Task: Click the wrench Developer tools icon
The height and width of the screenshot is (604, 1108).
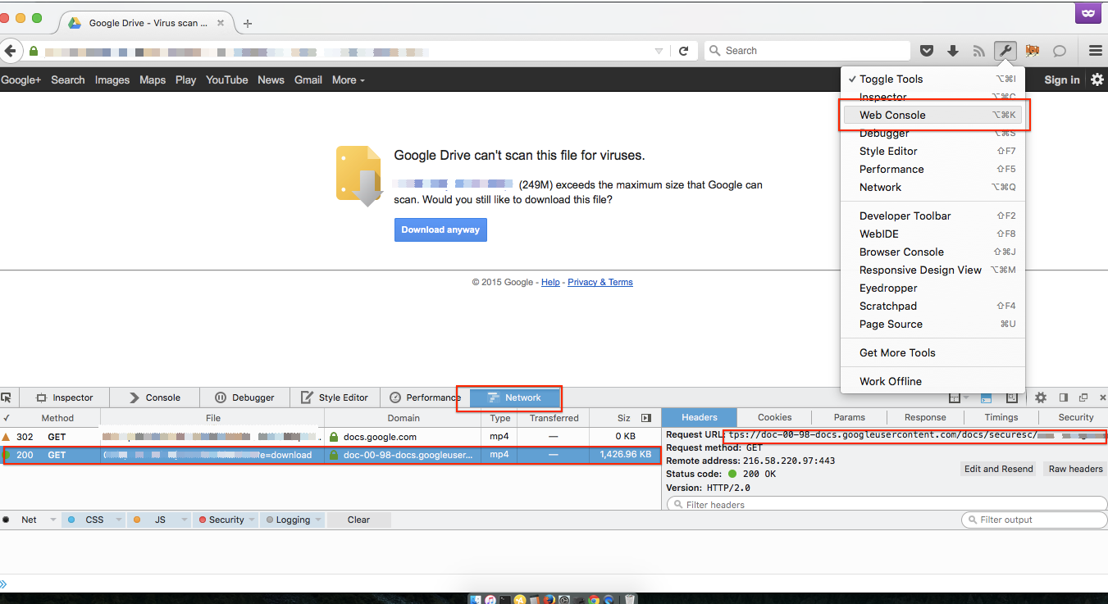Action: click(x=1005, y=51)
